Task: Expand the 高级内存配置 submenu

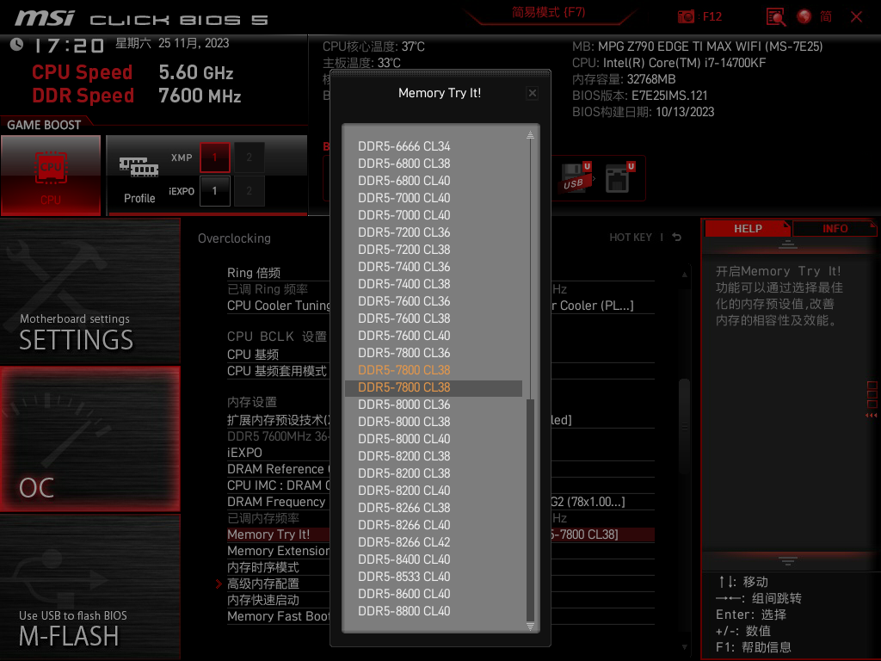Action: click(263, 584)
